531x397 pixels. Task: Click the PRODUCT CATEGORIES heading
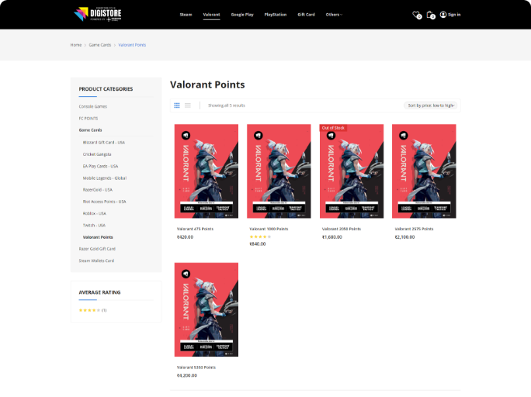106,89
